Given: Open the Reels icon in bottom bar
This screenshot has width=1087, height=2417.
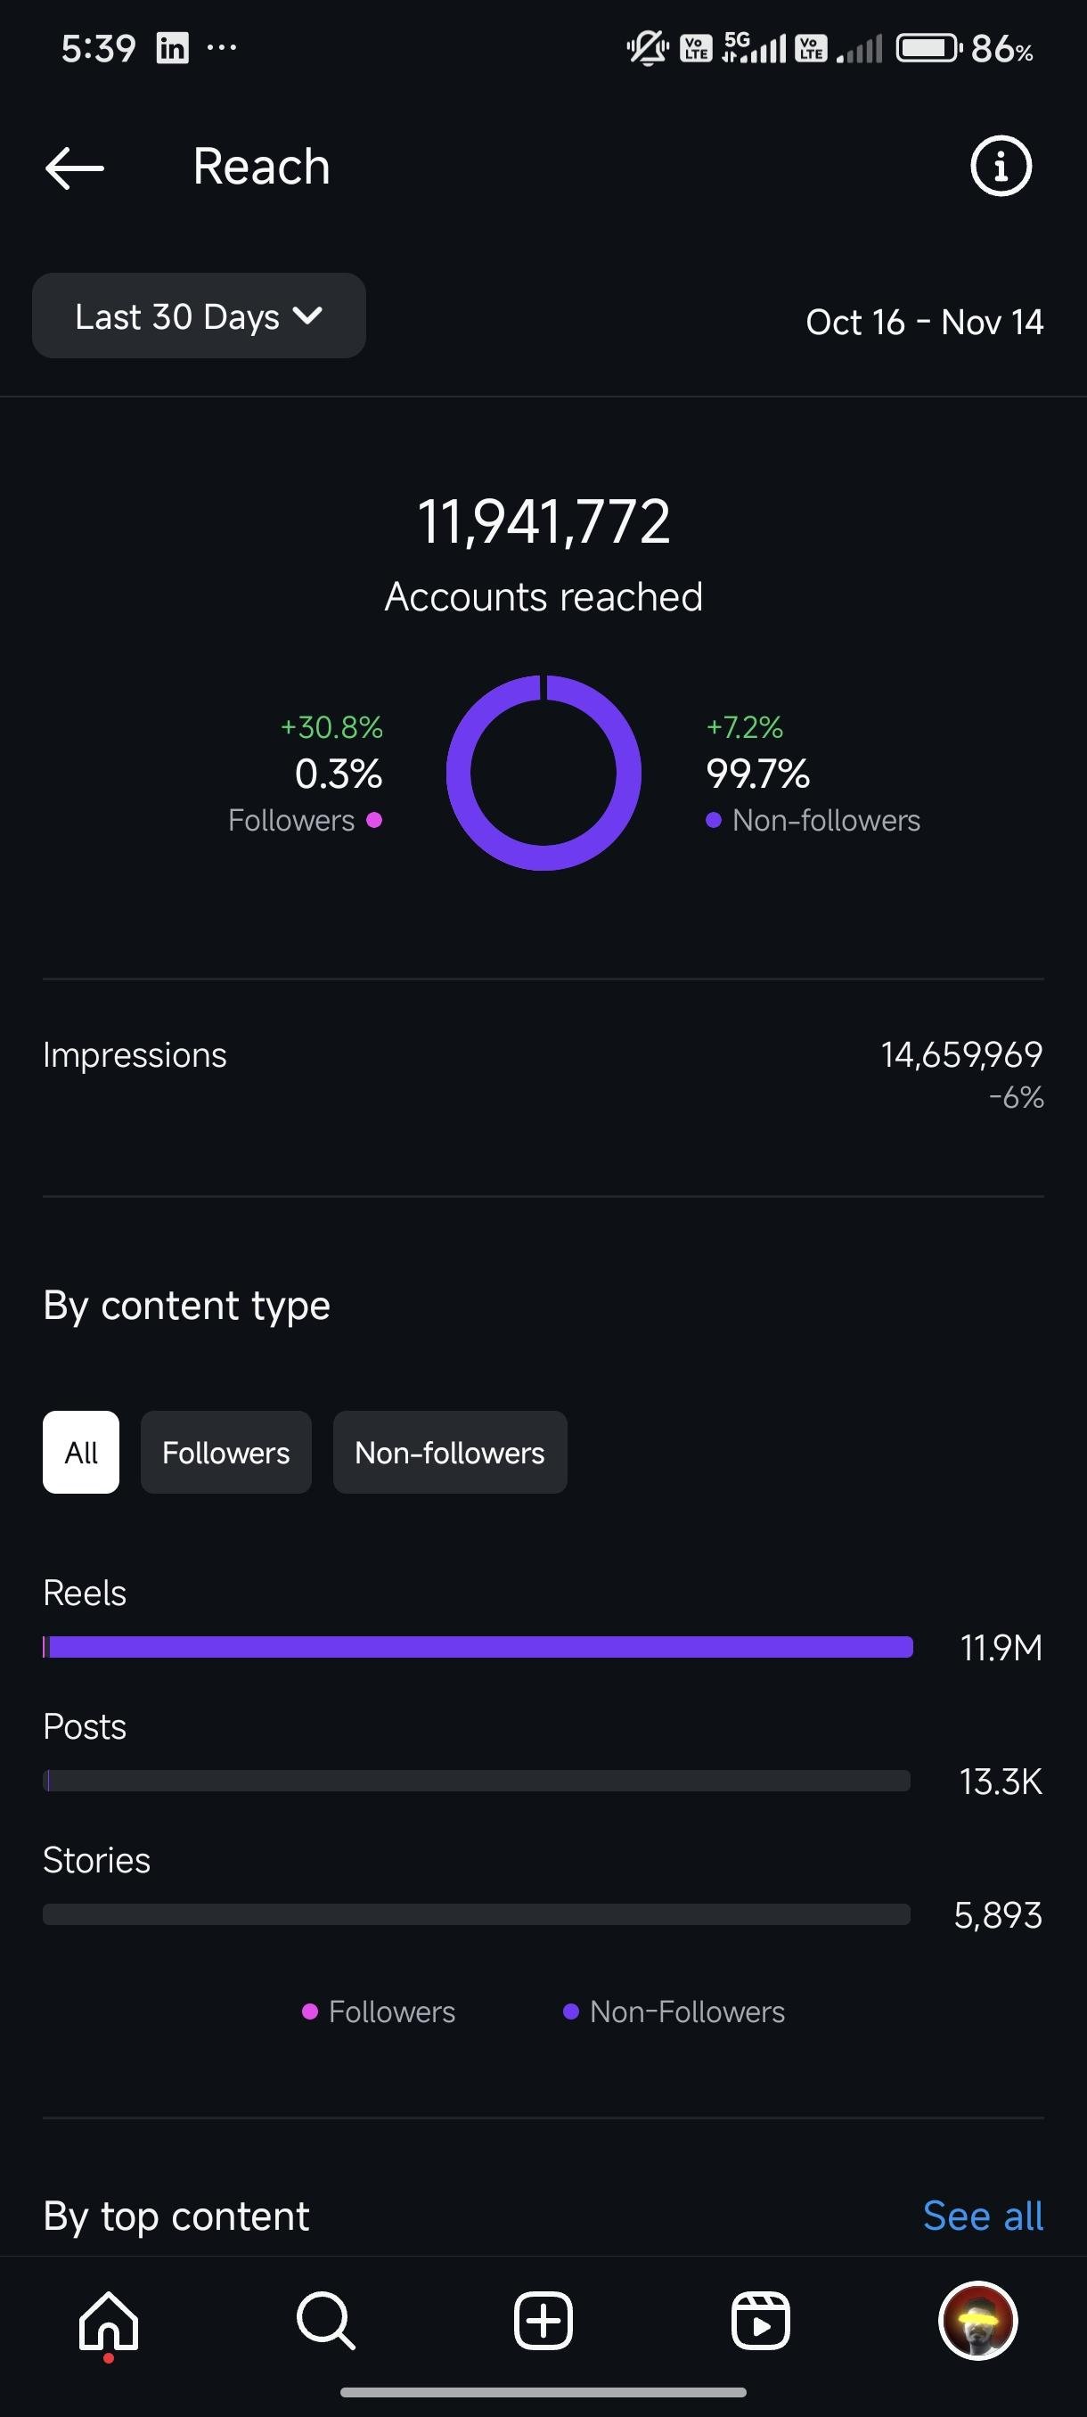Looking at the screenshot, I should coord(760,2322).
